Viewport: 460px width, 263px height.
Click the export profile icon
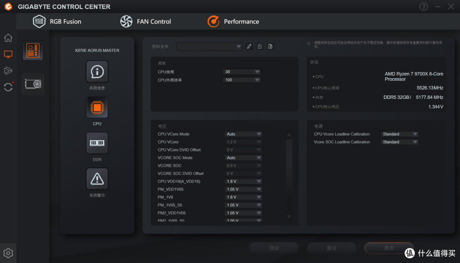point(260,46)
